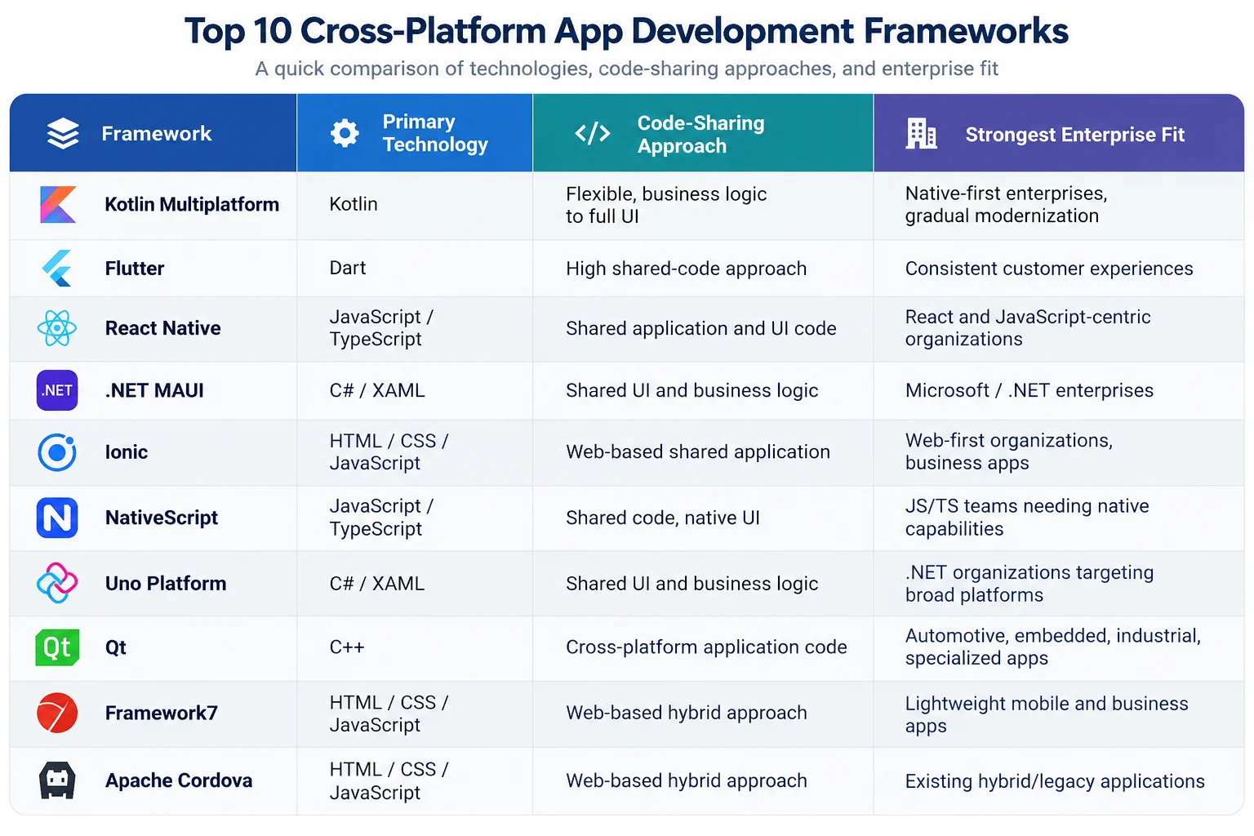
Task: Click the Apache Cordova robot logo
Action: [x=57, y=780]
